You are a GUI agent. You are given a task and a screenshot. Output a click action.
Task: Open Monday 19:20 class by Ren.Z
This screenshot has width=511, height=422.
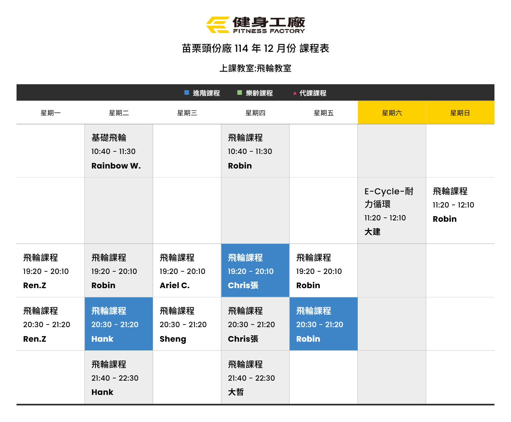[51, 271]
